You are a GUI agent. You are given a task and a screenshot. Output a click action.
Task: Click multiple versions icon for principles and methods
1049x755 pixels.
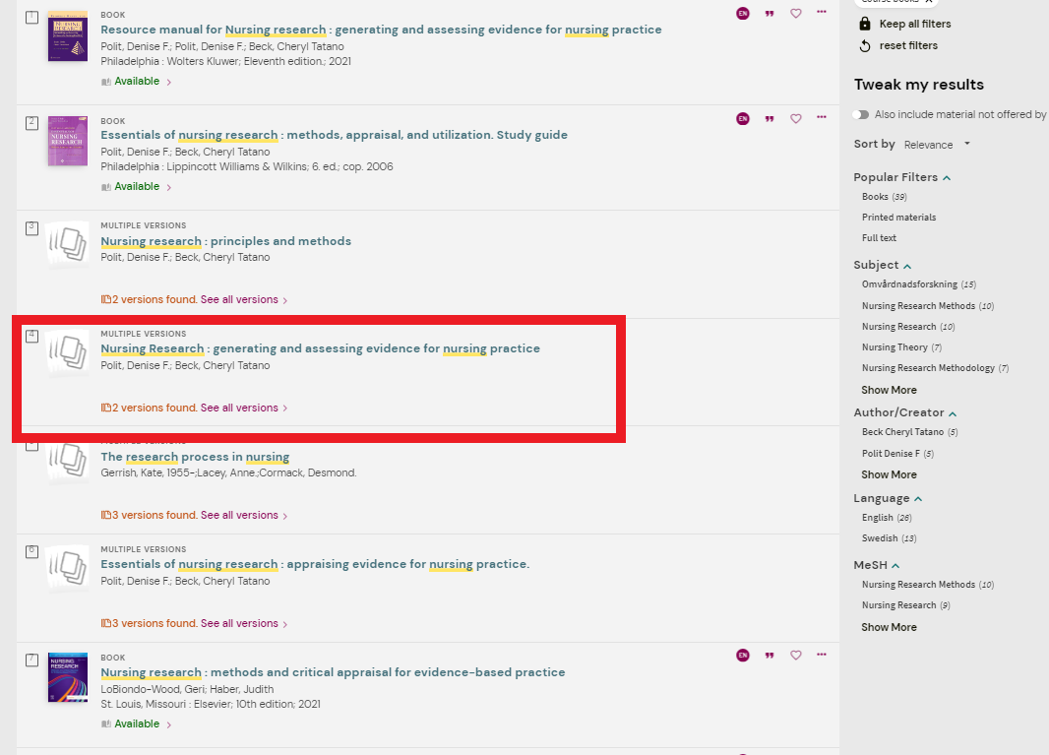click(68, 244)
